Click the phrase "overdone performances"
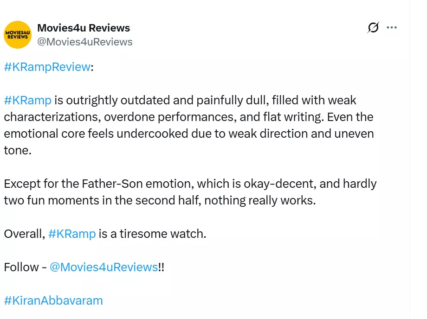427x319 pixels. pyautogui.click(x=170, y=117)
